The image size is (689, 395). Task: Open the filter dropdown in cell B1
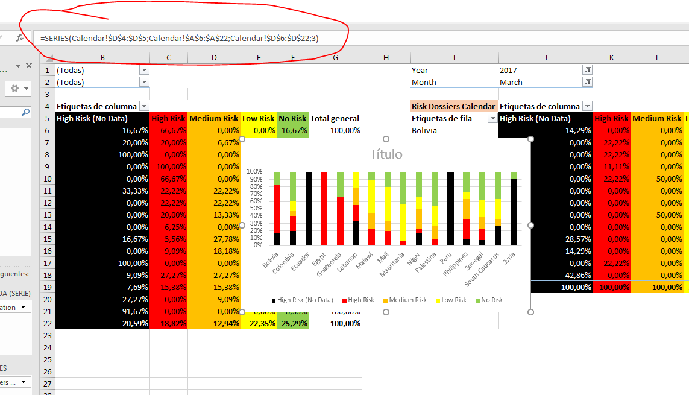pyautogui.click(x=144, y=70)
